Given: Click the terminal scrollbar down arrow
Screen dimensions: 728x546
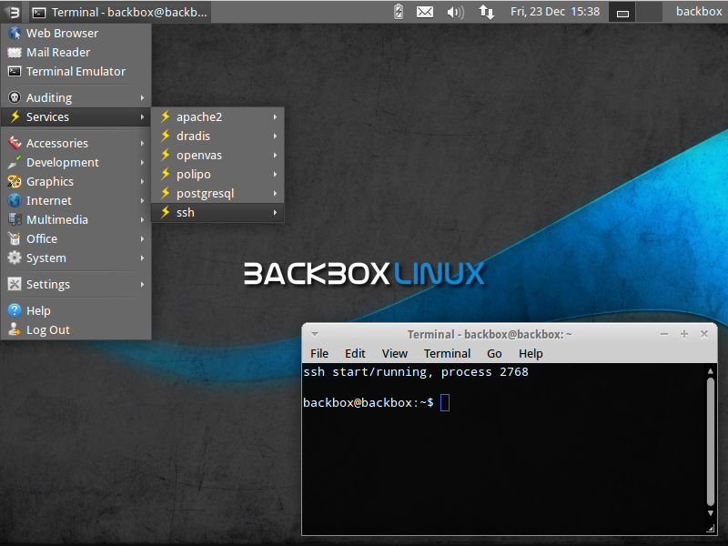Looking at the screenshot, I should pos(711,511).
